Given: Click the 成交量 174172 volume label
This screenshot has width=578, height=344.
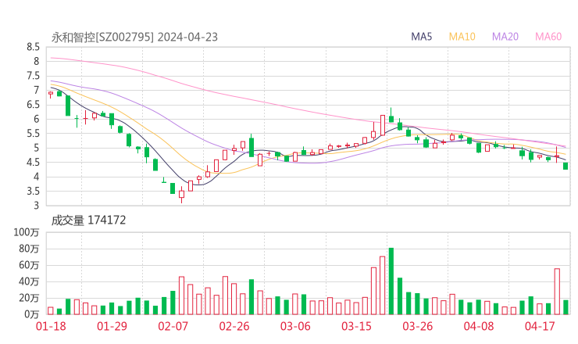Looking at the screenshot, I should (88, 220).
